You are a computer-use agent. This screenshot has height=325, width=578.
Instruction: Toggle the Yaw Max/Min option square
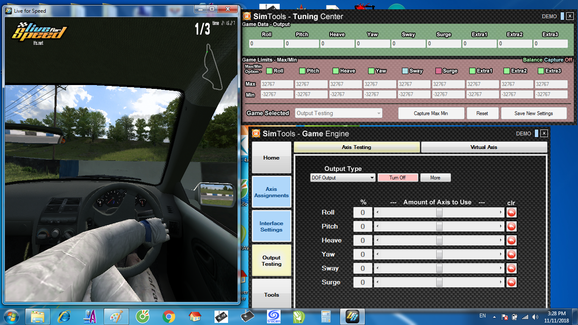point(371,71)
